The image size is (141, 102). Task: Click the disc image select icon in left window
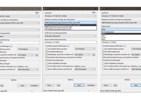[x=37, y=55]
